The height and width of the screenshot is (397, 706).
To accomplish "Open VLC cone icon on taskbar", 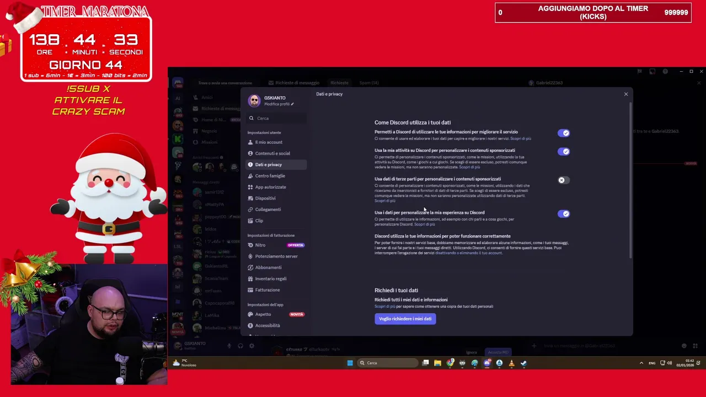I will (x=511, y=363).
